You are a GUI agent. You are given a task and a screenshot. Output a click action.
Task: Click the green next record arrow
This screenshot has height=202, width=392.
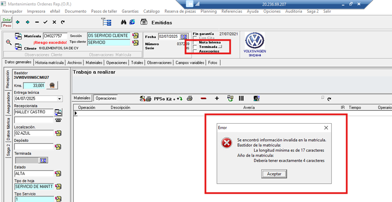[27, 22]
